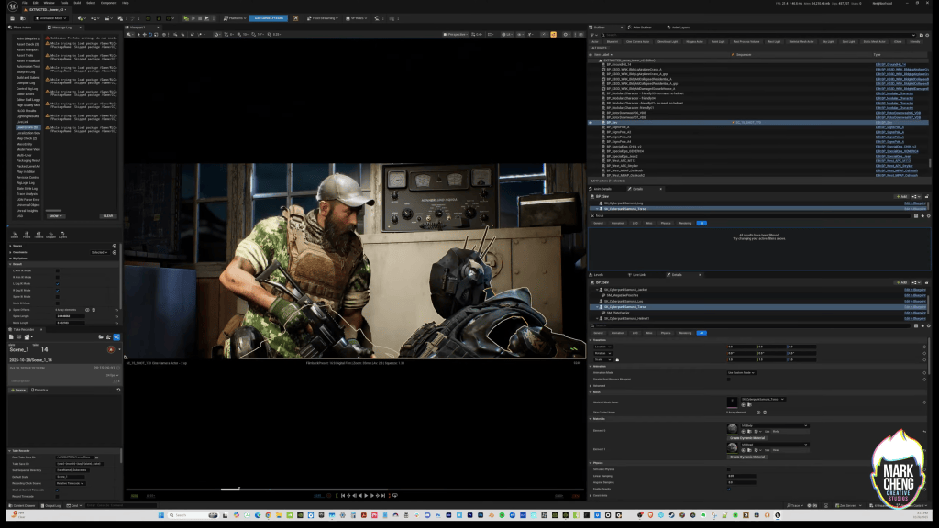Click the browse-to-asset icon under Skeletal Mesh
939x528 pixels.
pos(749,404)
